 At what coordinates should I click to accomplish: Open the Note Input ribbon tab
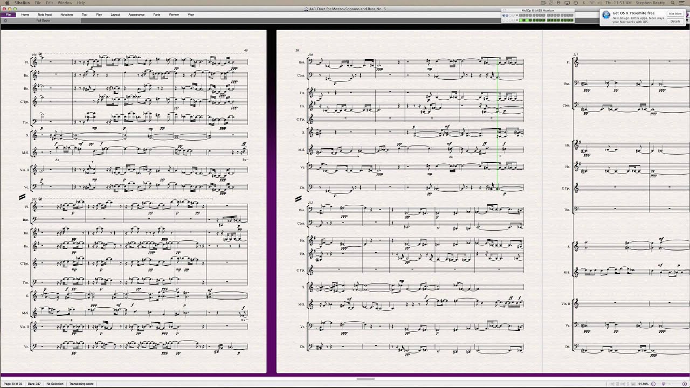[45, 15]
